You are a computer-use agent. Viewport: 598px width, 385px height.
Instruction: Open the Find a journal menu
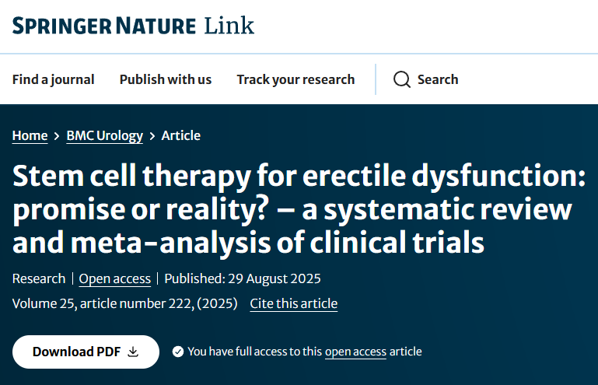(53, 79)
